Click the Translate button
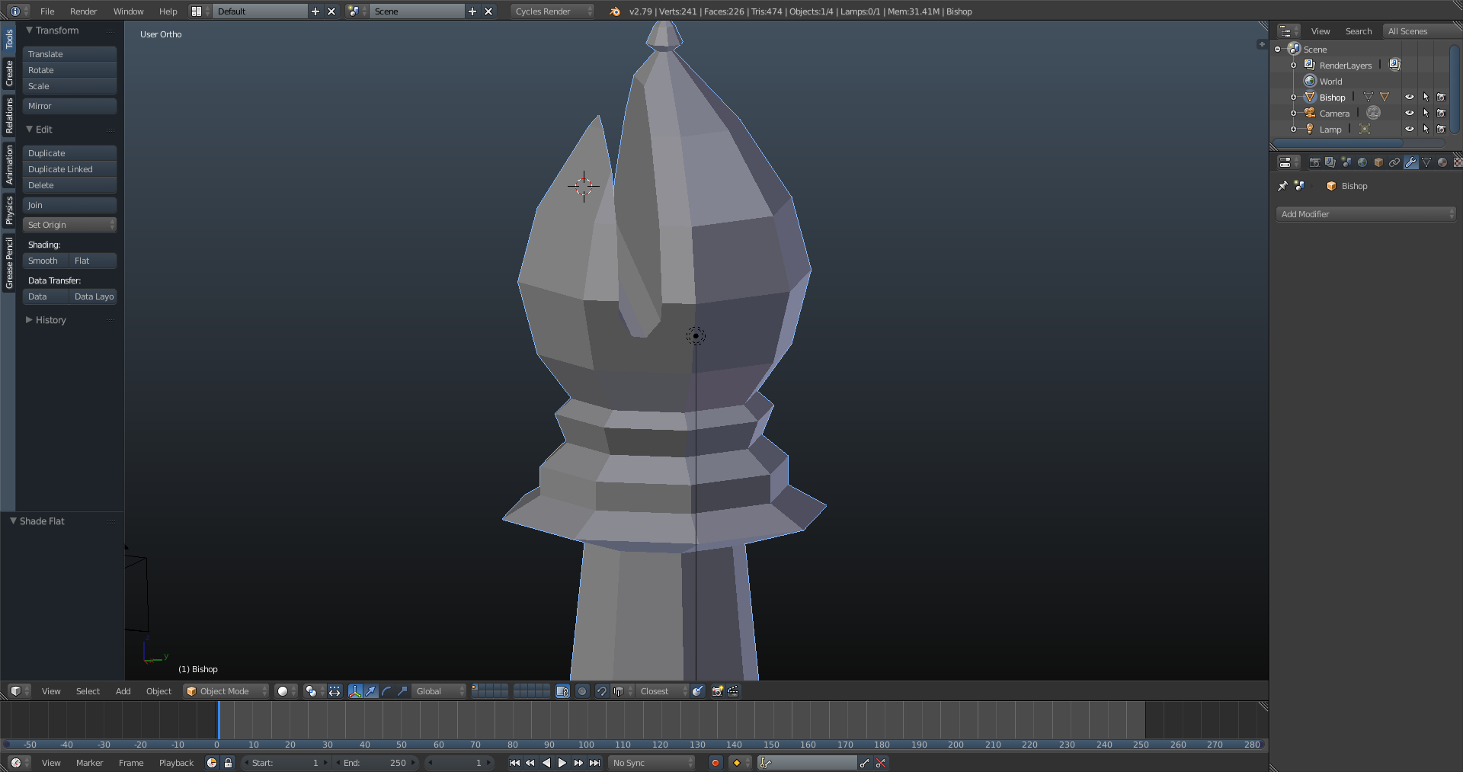The height and width of the screenshot is (772, 1463). click(69, 54)
